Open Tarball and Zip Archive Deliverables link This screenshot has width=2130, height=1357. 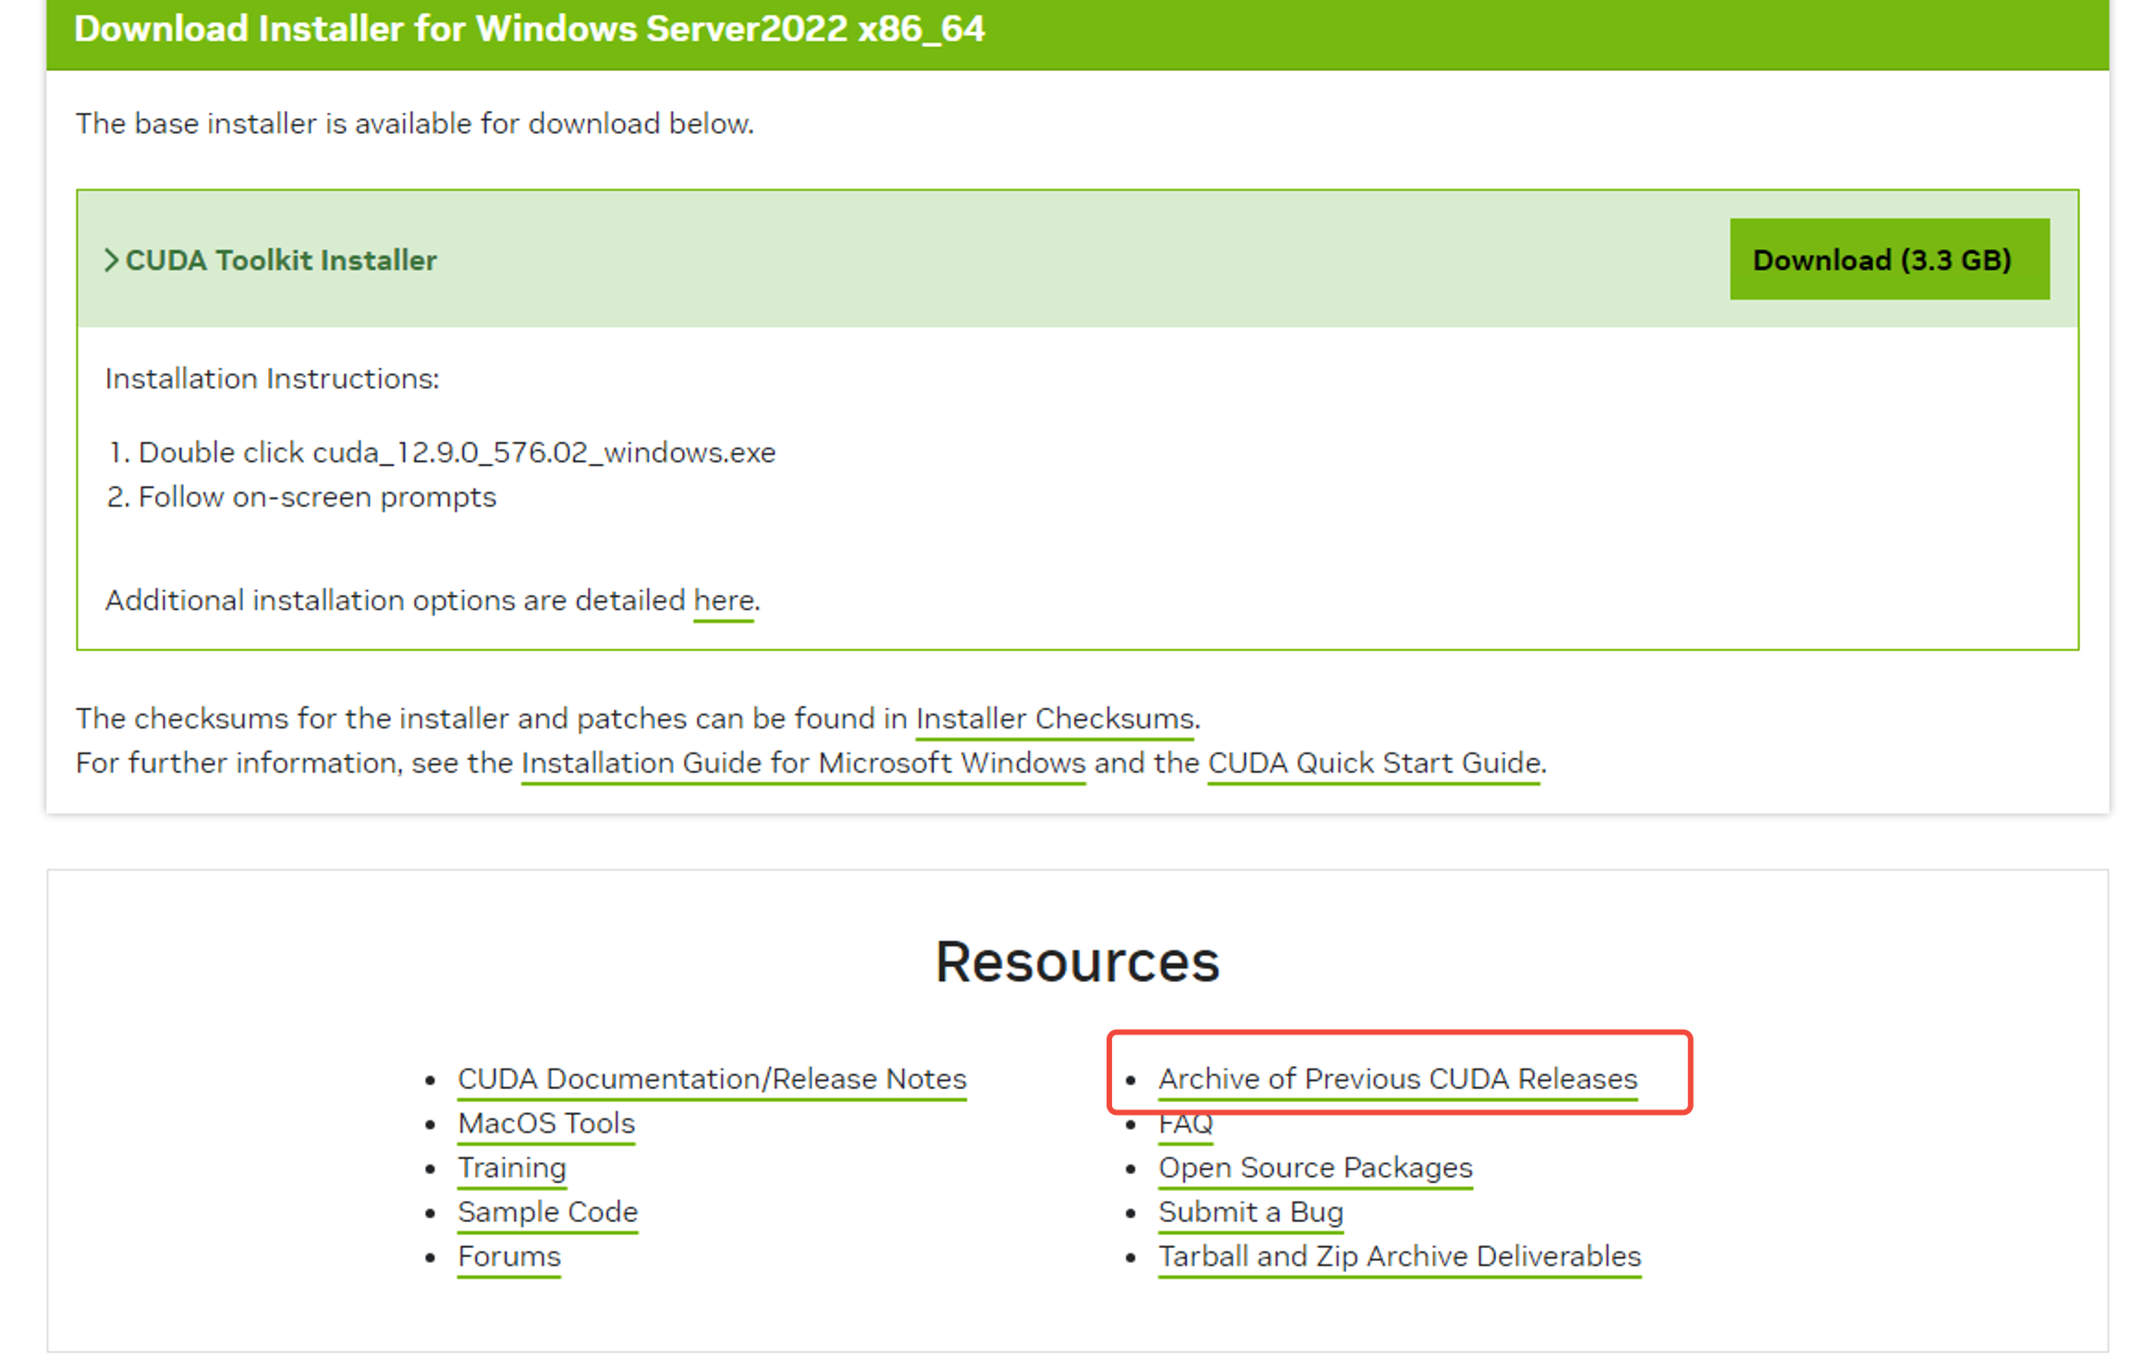pos(1400,1256)
